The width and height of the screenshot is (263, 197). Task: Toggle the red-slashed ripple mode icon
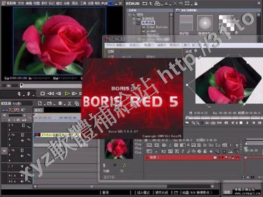click(11, 110)
